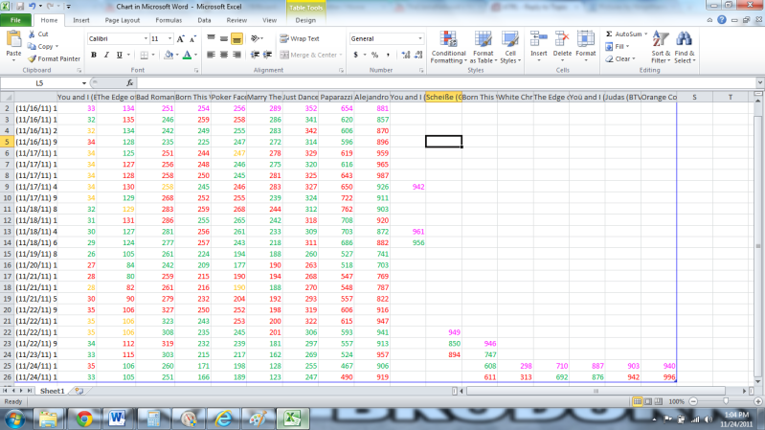Viewport: 765px width, 430px height.
Task: Click the insert function fx icon
Action: point(129,83)
